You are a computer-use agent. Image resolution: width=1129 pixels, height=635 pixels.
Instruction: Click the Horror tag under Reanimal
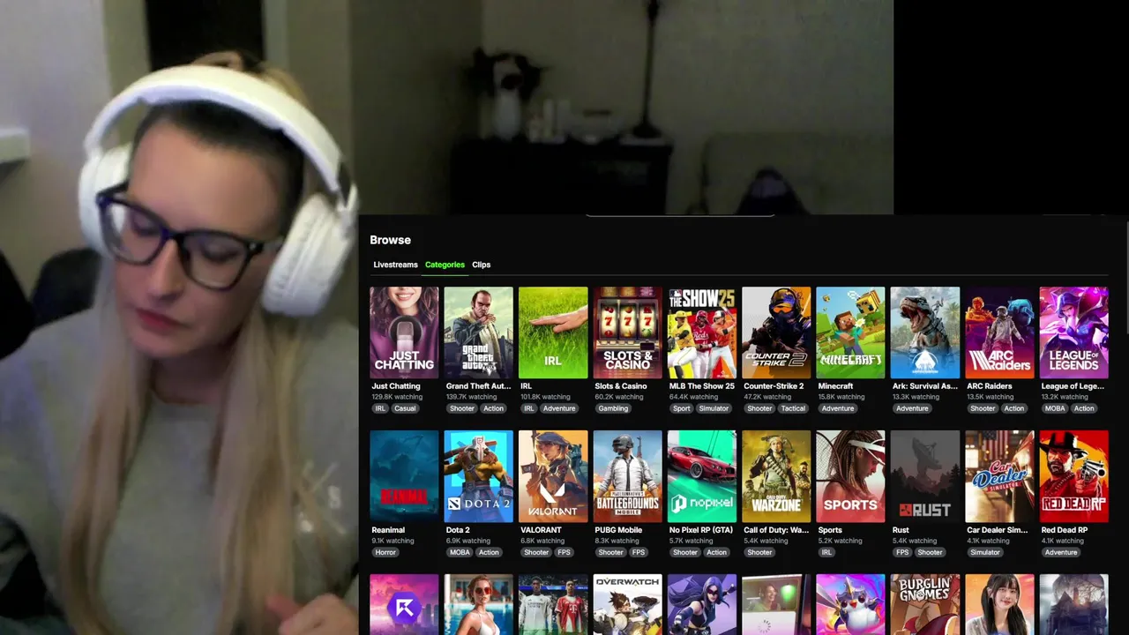coord(385,552)
